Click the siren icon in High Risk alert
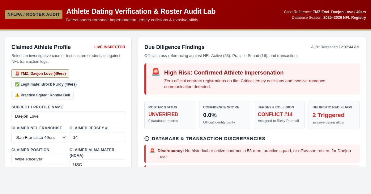371x194 pixels. point(156,72)
